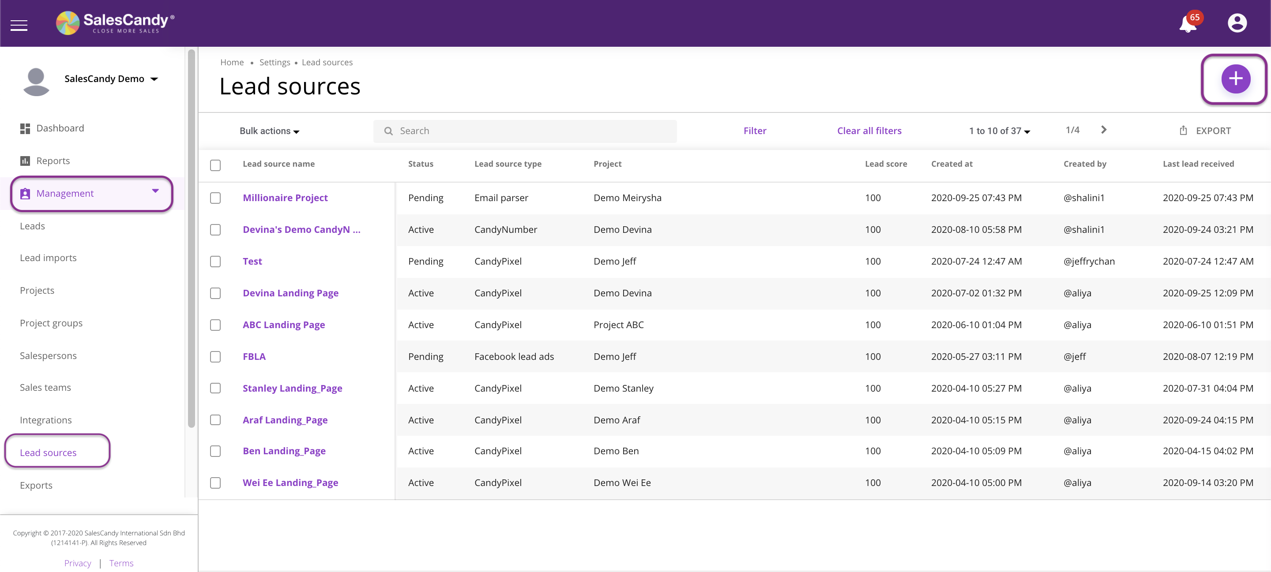This screenshot has width=1271, height=572.
Task: Check the Millionaire Project row checkbox
Action: 215,198
